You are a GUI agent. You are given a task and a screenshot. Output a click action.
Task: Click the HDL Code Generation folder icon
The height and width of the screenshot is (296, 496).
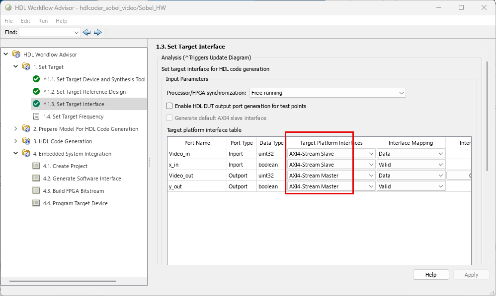[26, 141]
